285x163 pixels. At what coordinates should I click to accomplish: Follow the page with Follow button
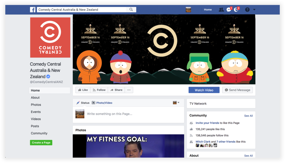[x=99, y=90]
